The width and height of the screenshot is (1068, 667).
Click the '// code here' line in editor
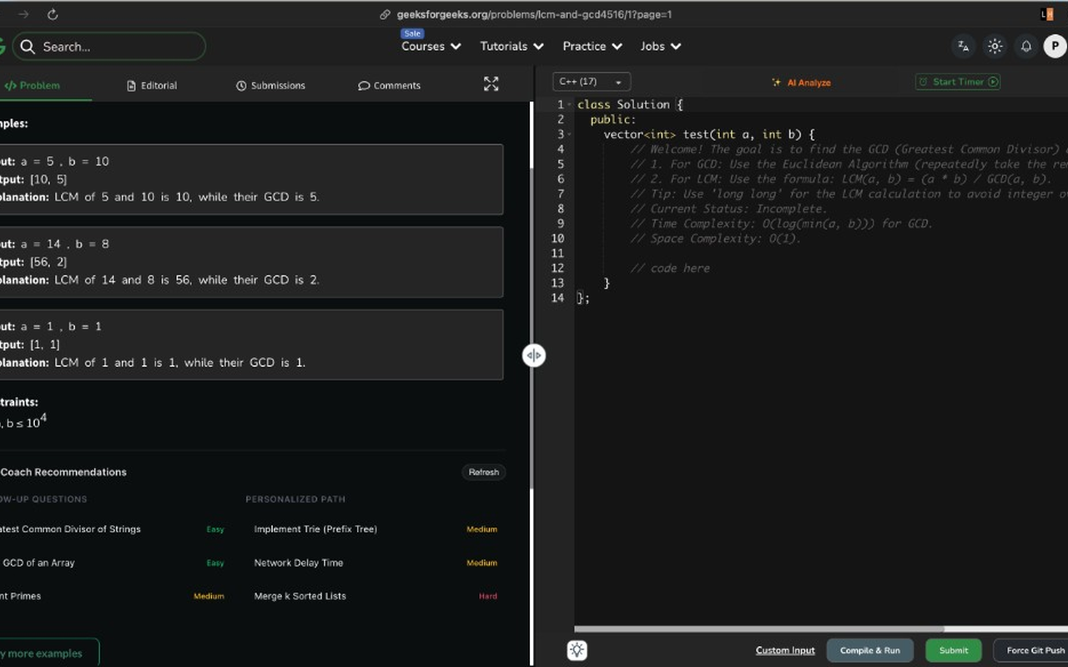coord(670,268)
